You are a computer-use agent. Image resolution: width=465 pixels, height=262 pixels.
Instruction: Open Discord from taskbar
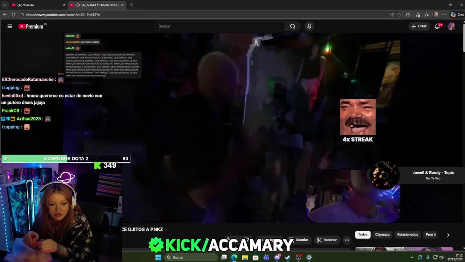[x=277, y=257]
